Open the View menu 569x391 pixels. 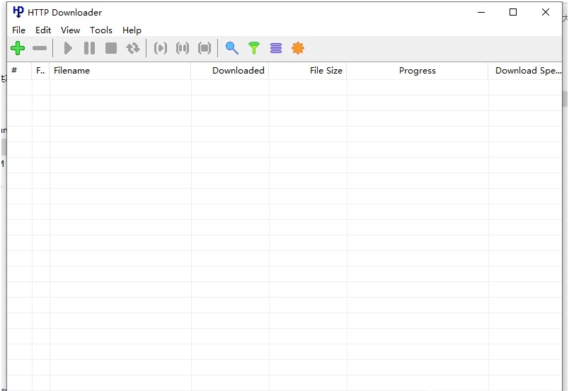click(70, 30)
